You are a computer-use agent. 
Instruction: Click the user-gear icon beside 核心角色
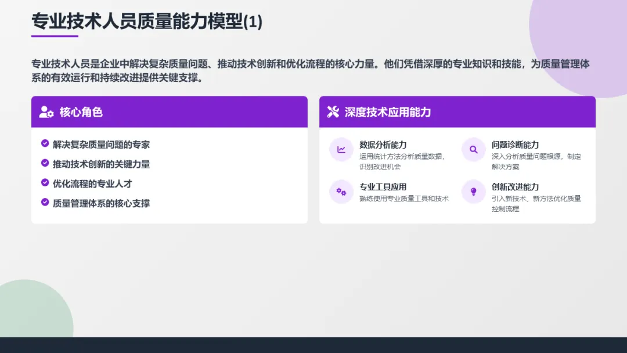click(46, 112)
